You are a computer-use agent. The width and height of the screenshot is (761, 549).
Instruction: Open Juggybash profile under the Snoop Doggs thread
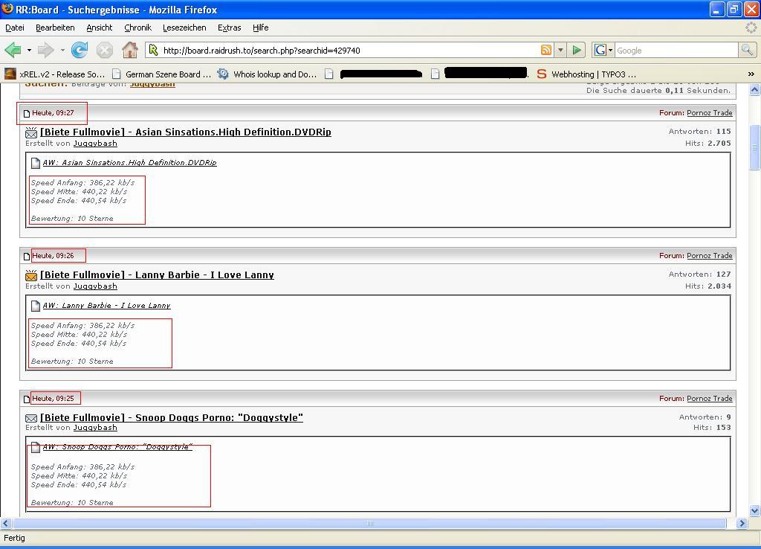tap(95, 428)
